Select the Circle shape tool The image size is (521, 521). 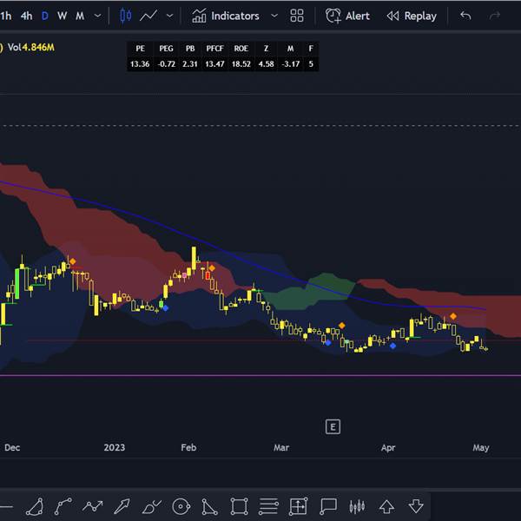181,506
